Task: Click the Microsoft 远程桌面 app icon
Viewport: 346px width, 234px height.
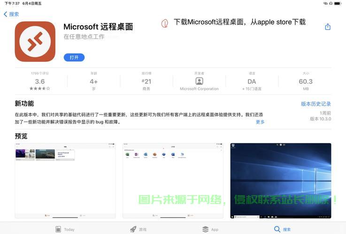Action: pos(35,42)
